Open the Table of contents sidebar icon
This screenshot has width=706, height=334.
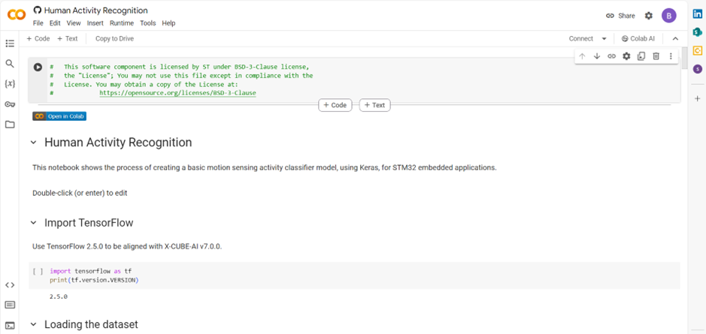(x=10, y=44)
